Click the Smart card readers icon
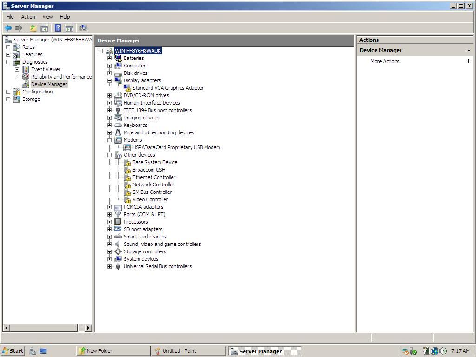This screenshot has width=476, height=357. click(118, 237)
